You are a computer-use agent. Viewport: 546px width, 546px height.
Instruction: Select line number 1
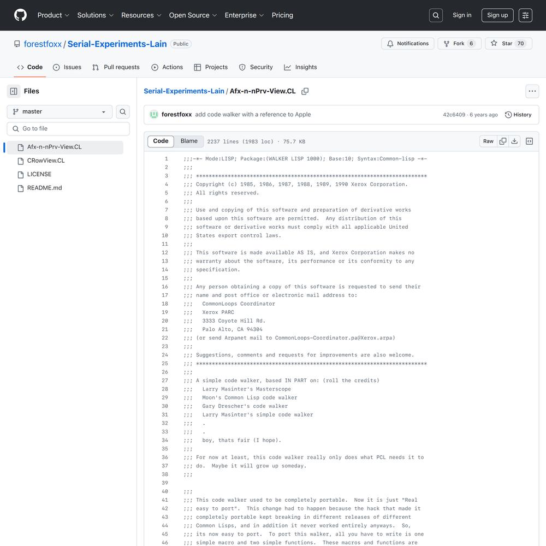[166, 159]
